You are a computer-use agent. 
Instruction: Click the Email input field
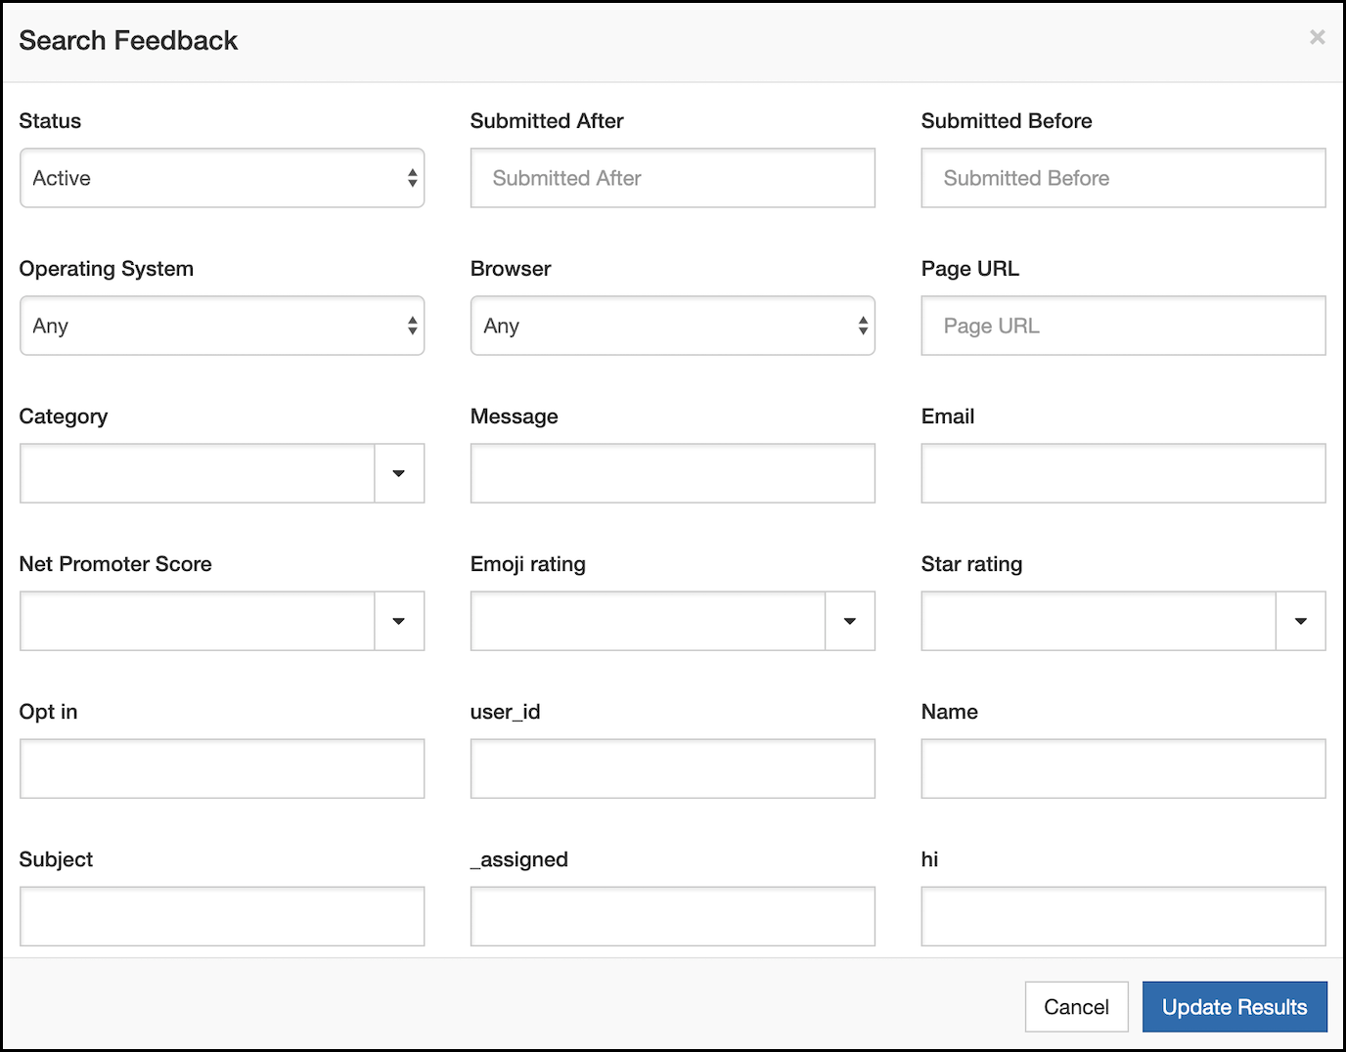coord(1122,473)
